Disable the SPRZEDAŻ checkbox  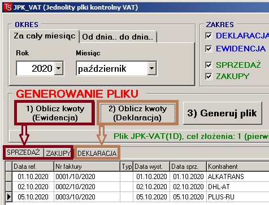point(209,65)
